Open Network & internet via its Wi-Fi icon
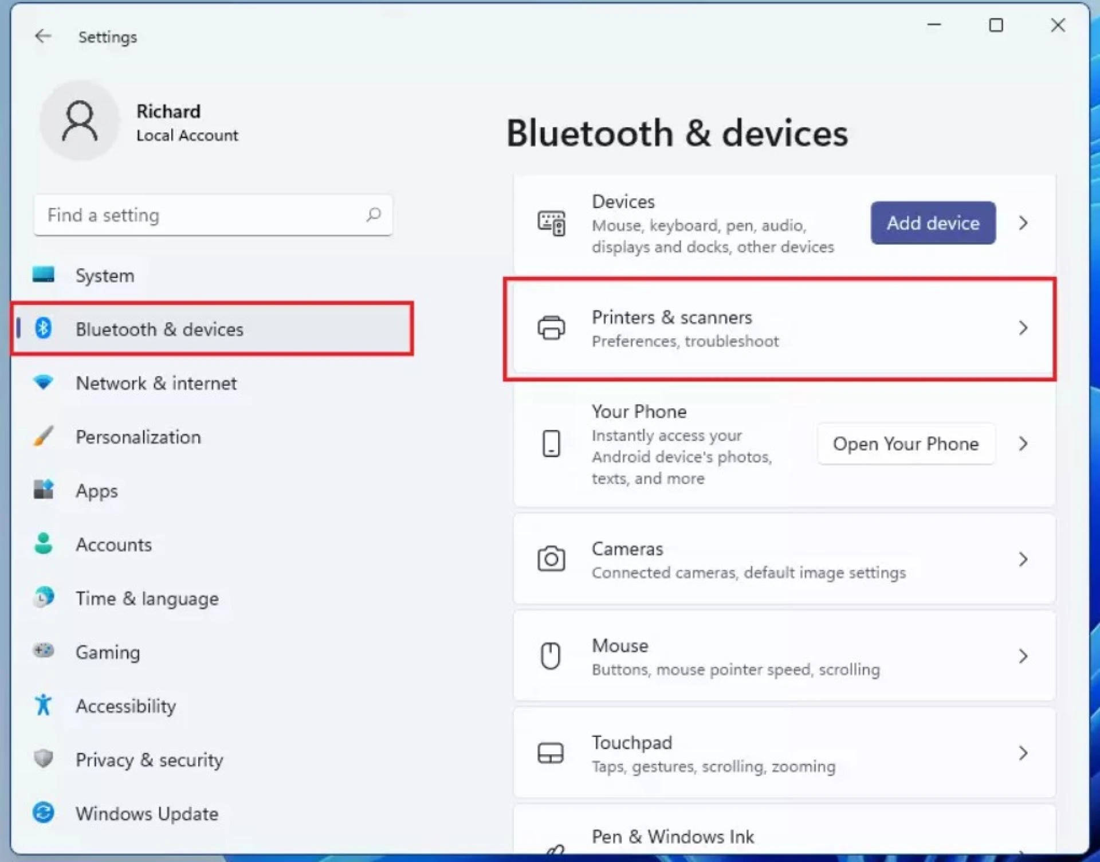 [x=44, y=383]
